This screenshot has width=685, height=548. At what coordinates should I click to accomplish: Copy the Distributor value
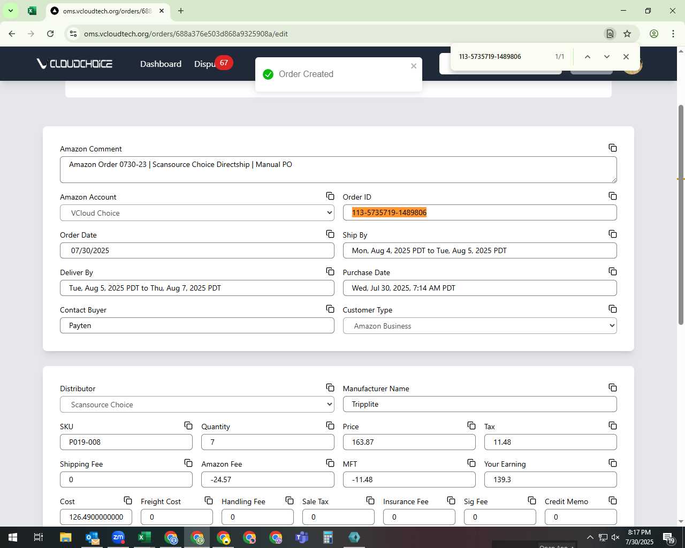[330, 387]
